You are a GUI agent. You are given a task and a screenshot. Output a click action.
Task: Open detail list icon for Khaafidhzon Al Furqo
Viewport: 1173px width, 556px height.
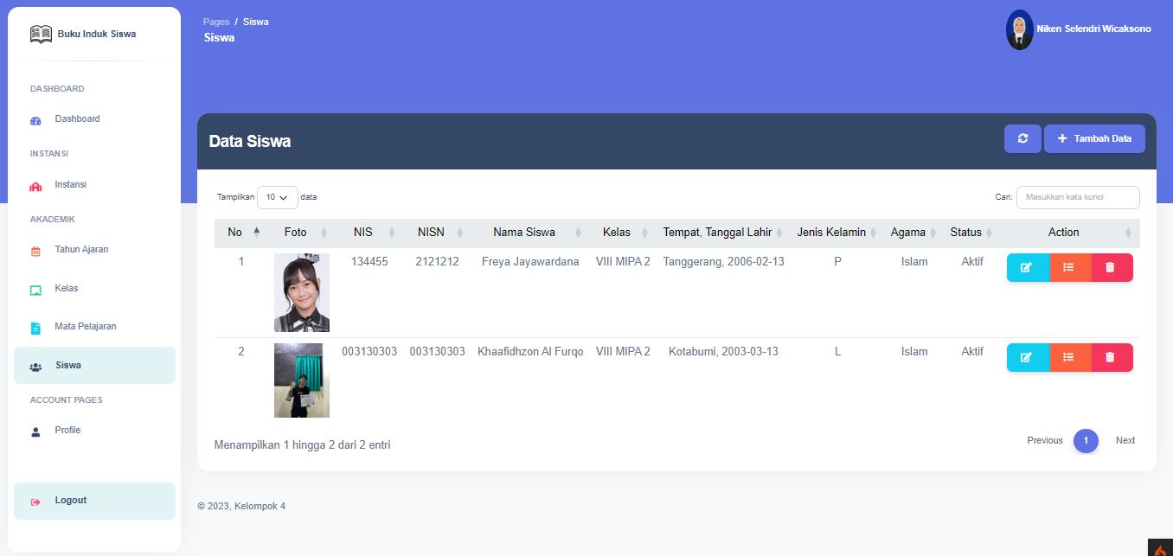click(1069, 358)
